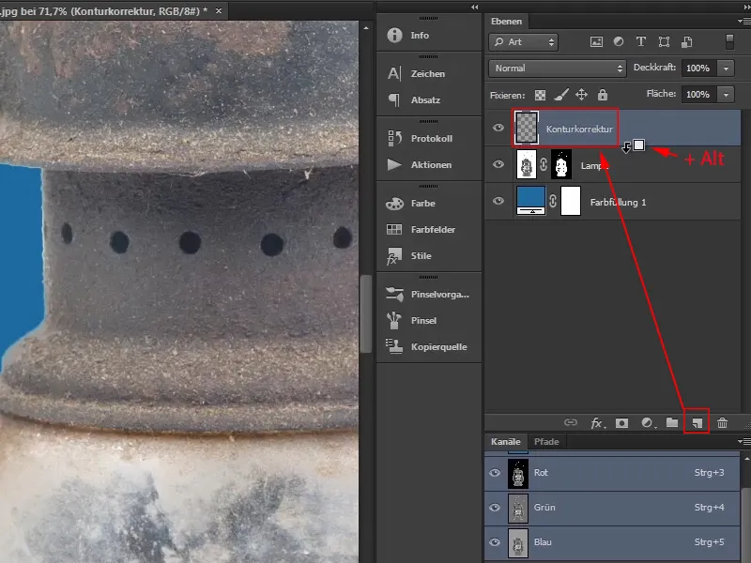Lock position move icon
Viewport: 751px width, 563px height.
point(581,95)
